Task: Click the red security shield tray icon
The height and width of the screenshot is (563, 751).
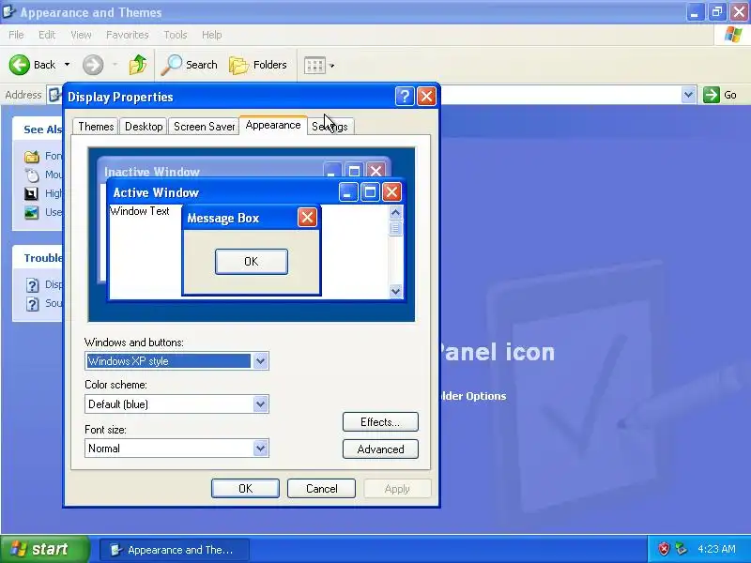Action: (x=664, y=549)
